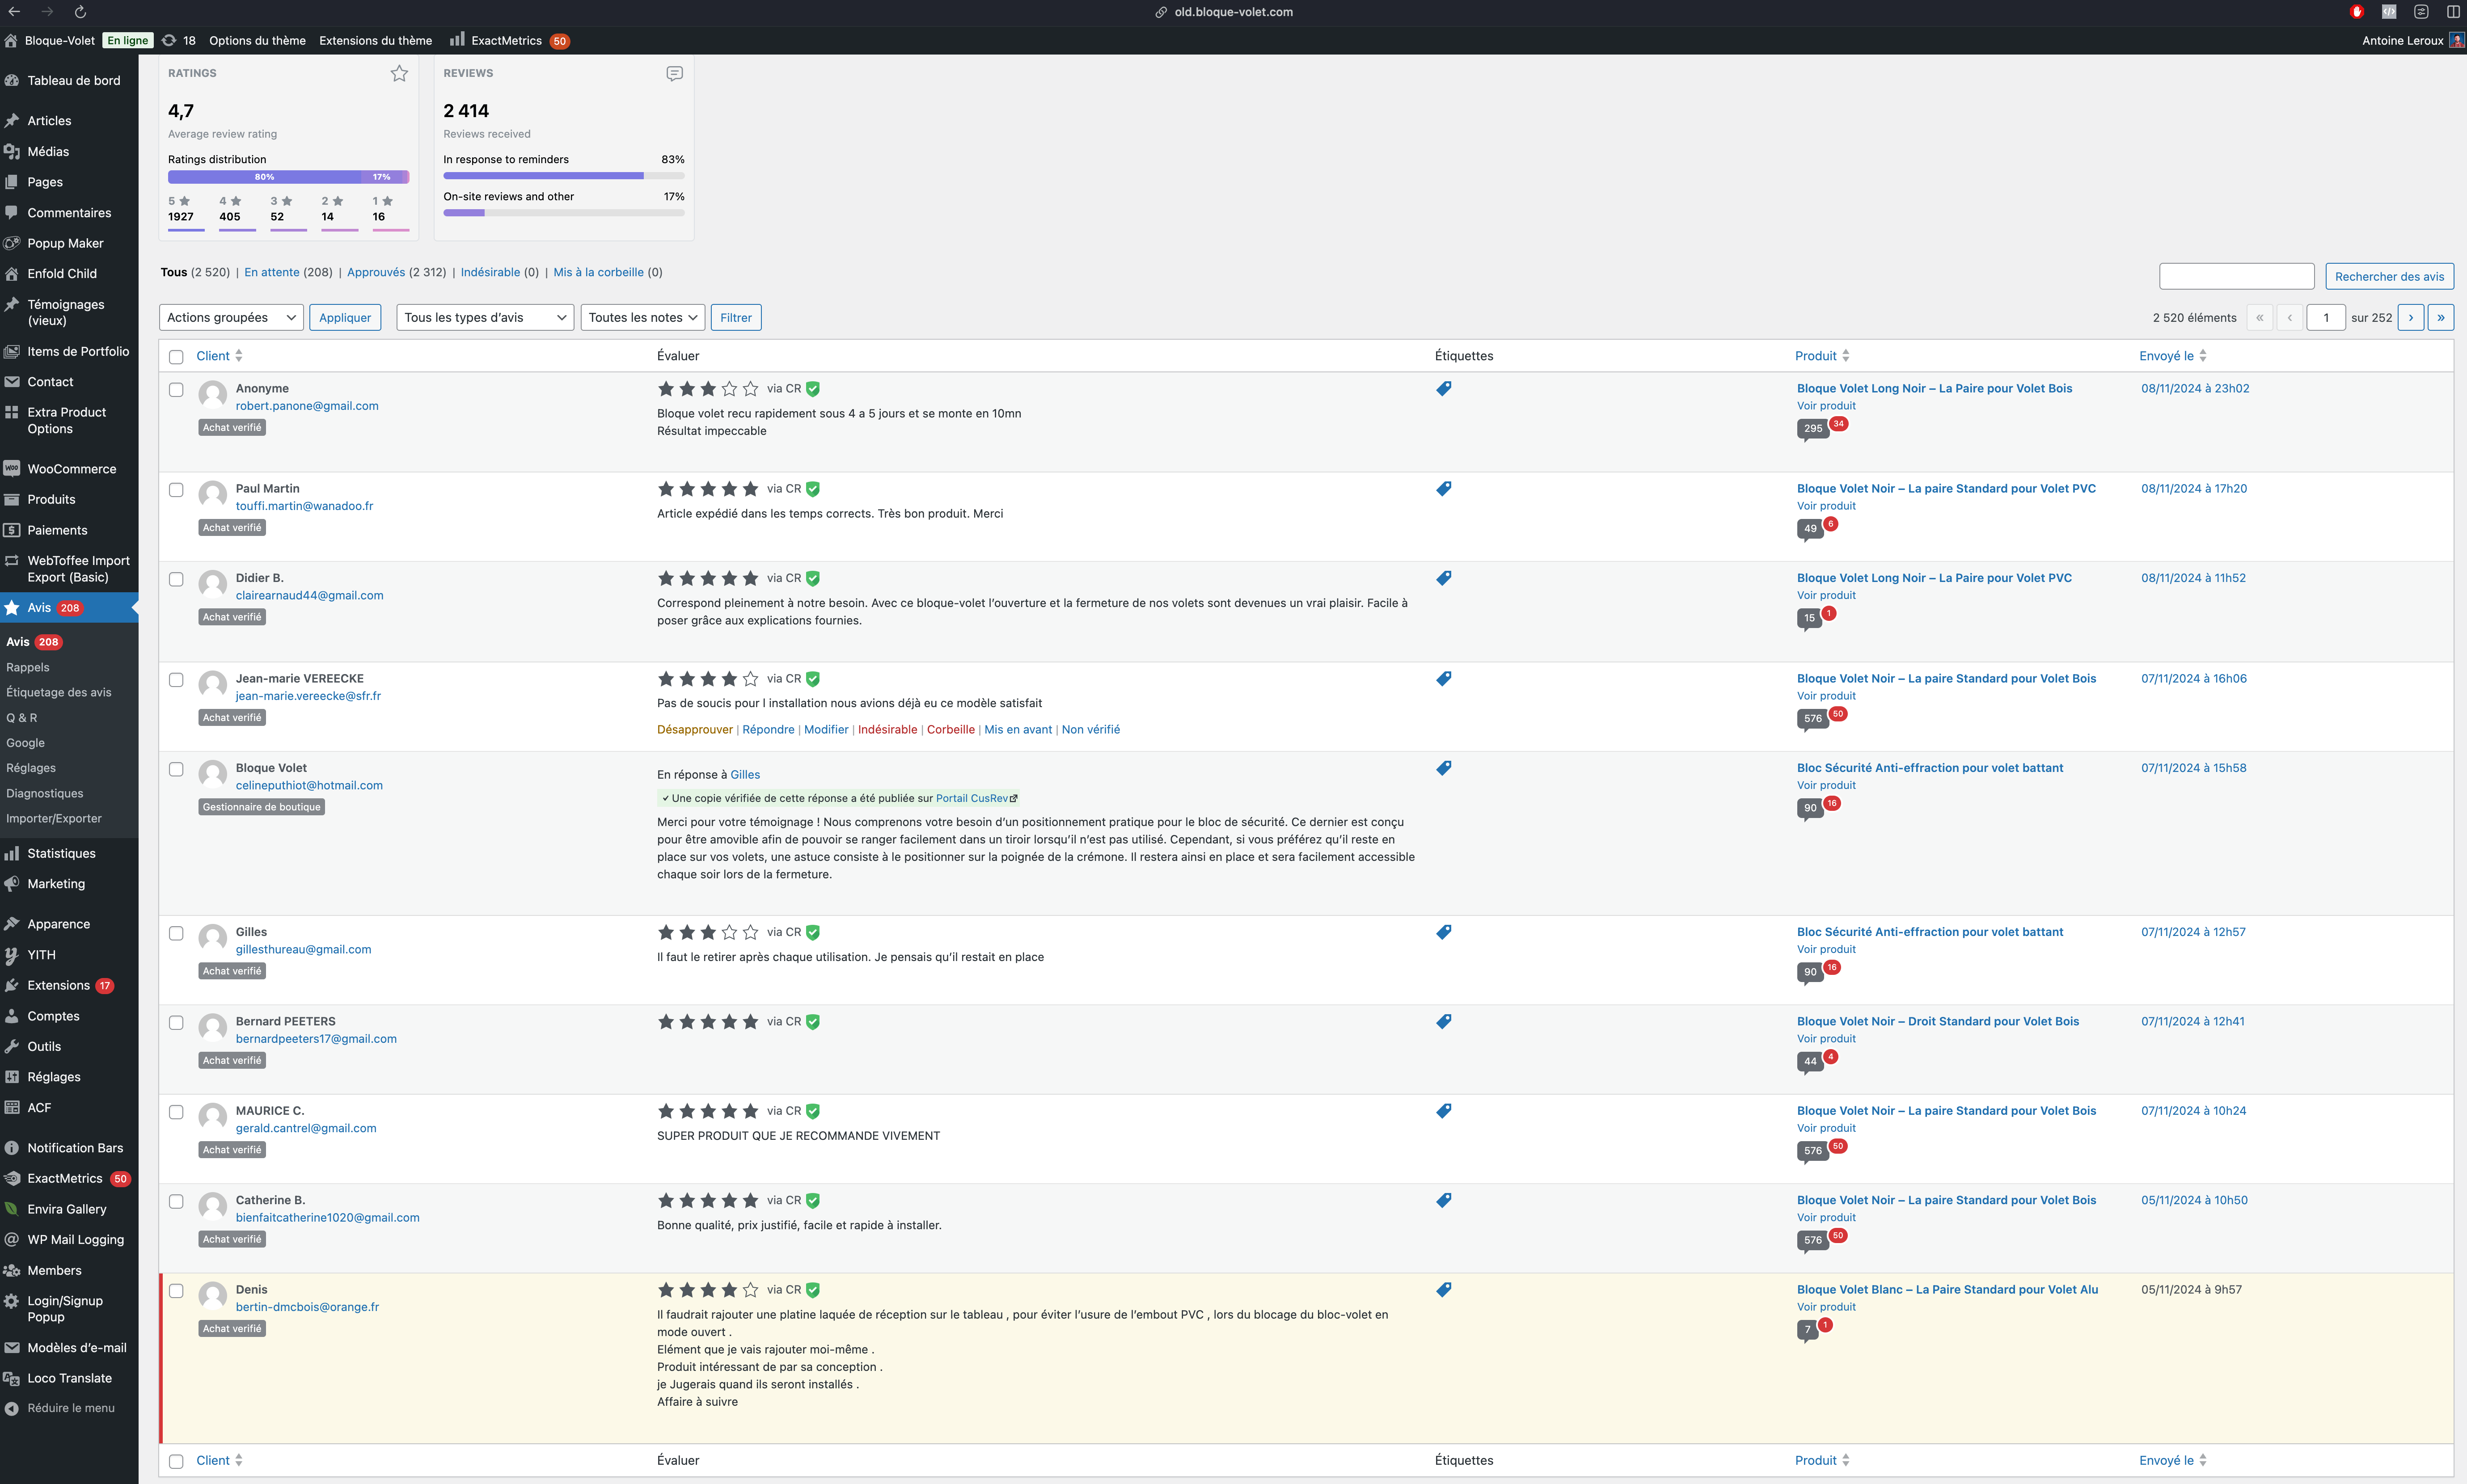Open WooCommerce in the sidebar menu
Image resolution: width=2467 pixels, height=1484 pixels.
70,469
